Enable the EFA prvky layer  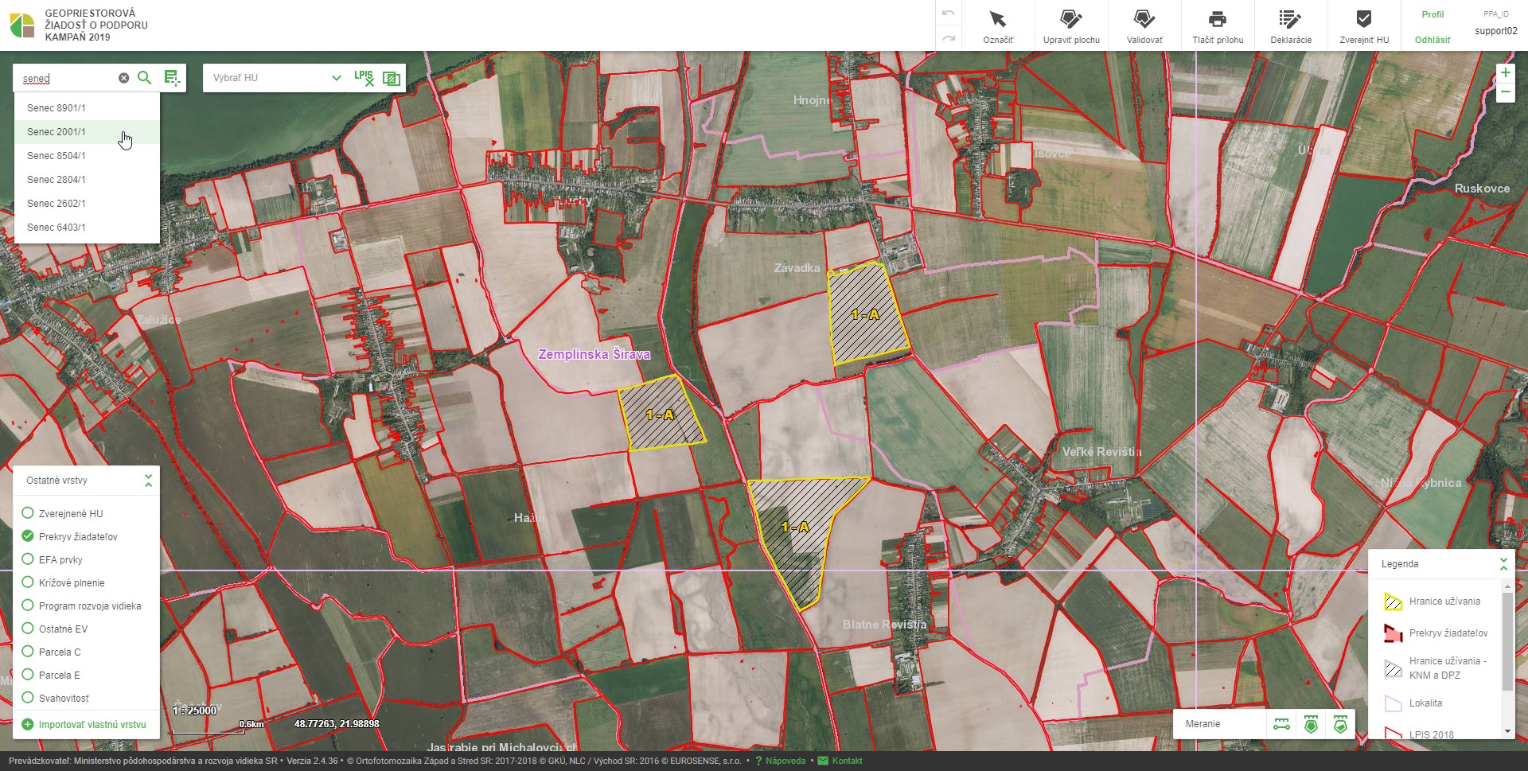(27, 559)
